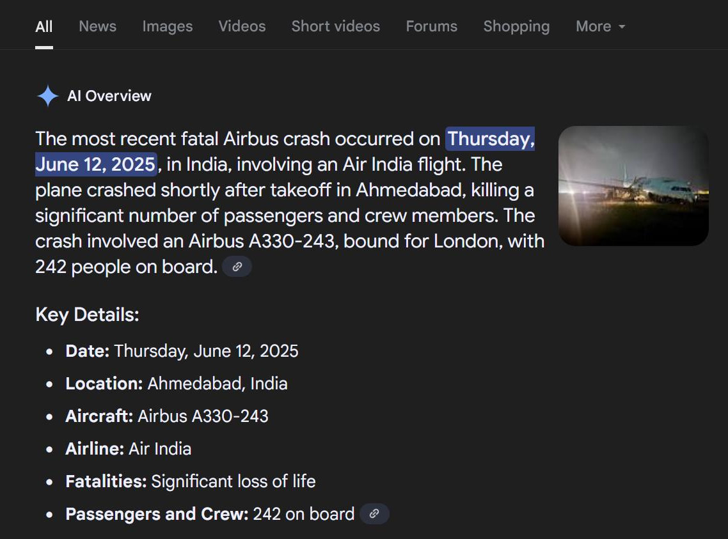Click the 'AI Overview' heading label
This screenshot has width=728, height=539.
point(109,95)
